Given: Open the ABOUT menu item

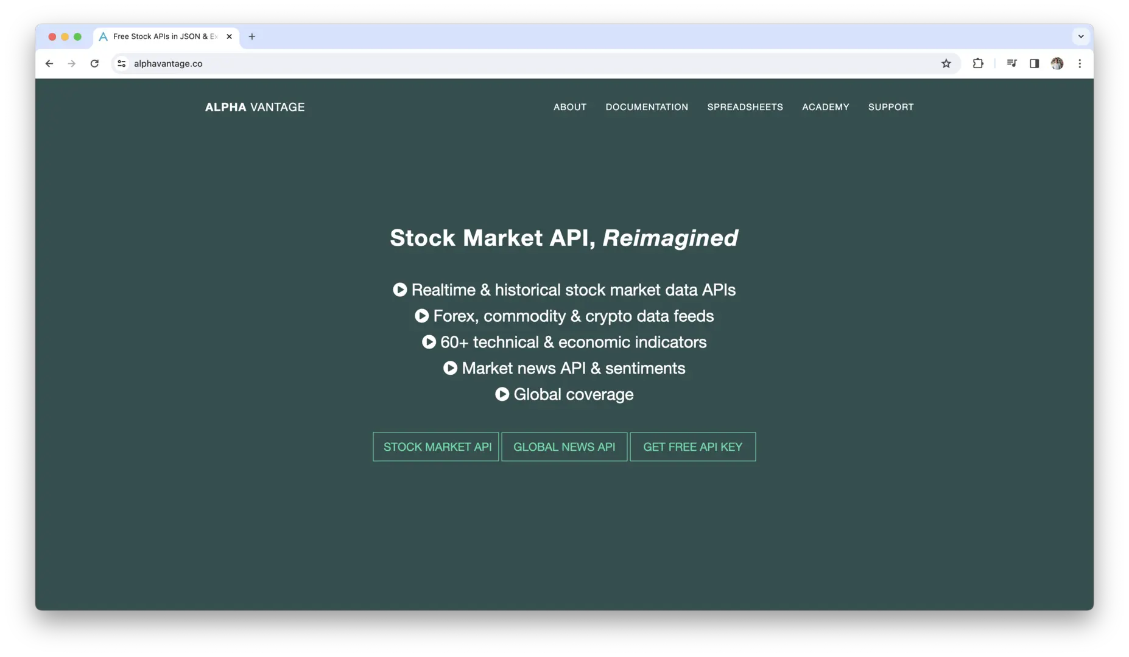Looking at the screenshot, I should pyautogui.click(x=570, y=107).
